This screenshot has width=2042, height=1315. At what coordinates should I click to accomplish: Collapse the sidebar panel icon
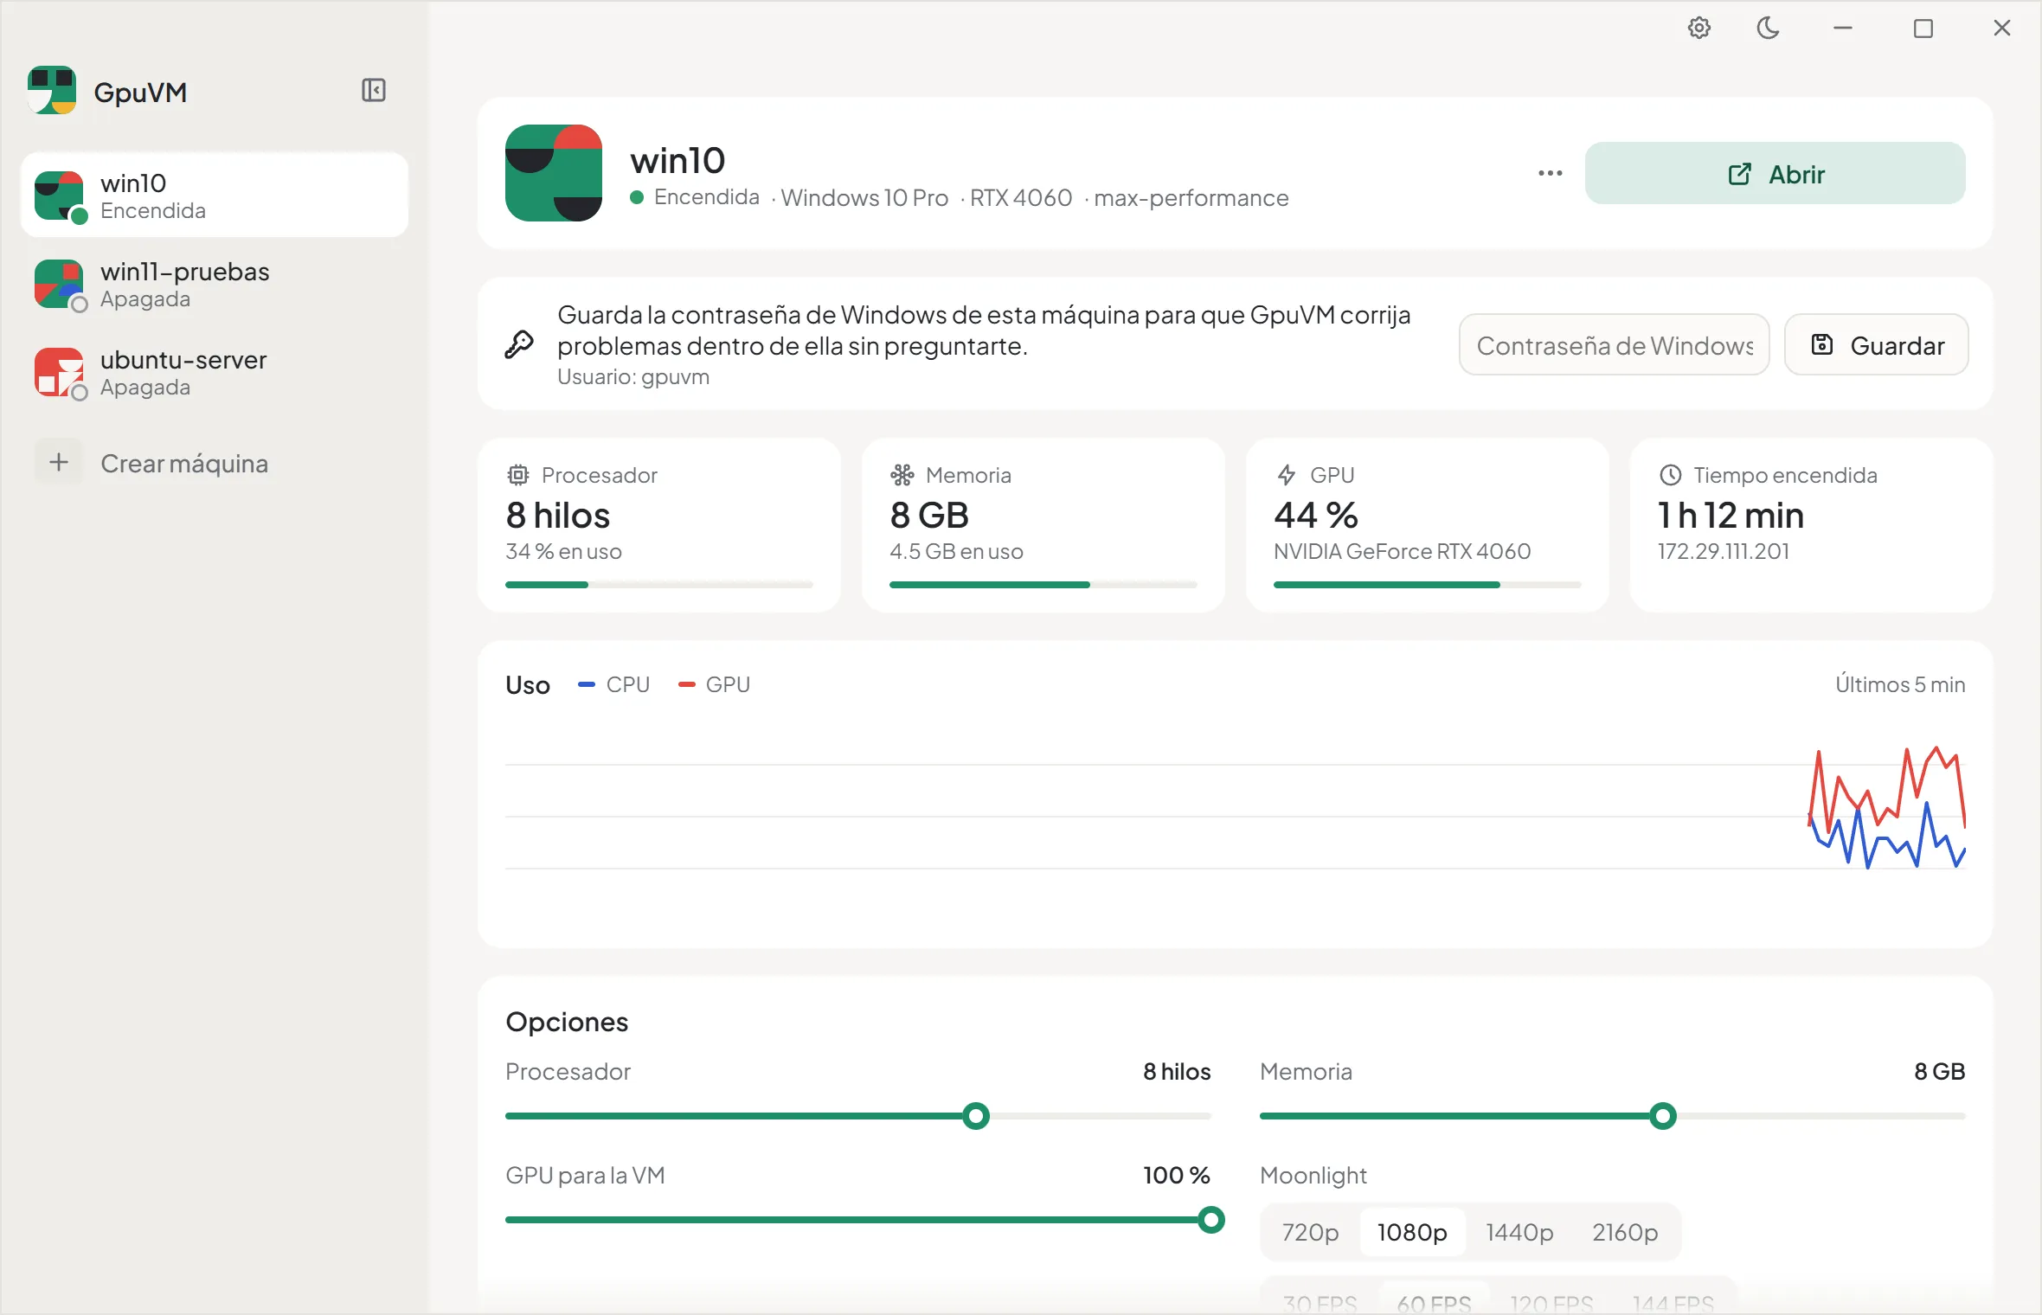click(x=374, y=90)
